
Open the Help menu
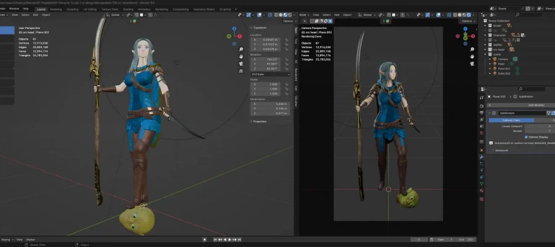[x=25, y=9]
